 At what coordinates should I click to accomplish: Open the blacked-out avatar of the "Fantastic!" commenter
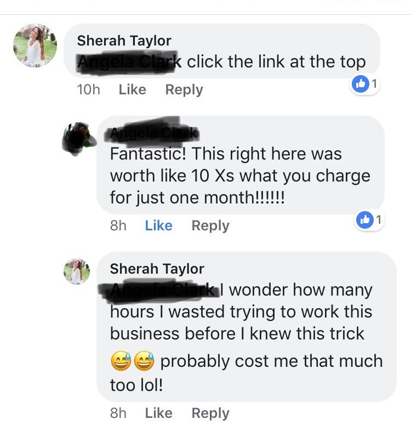click(x=78, y=139)
